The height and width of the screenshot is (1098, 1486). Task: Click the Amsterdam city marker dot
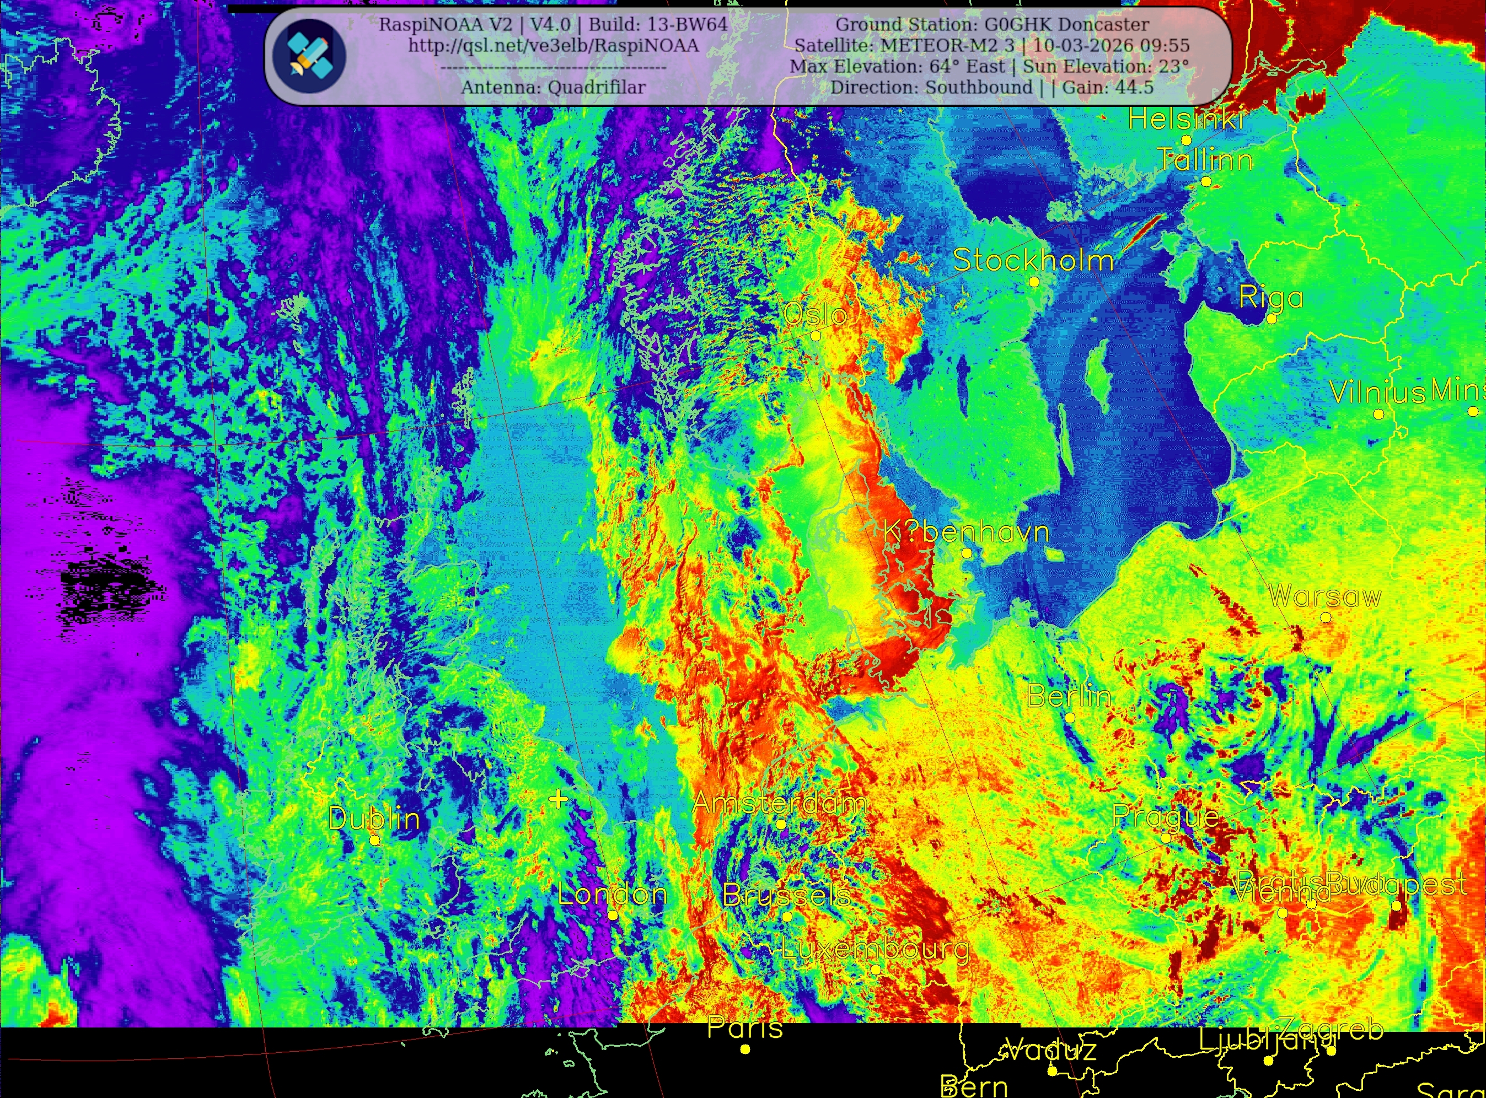pyautogui.click(x=781, y=824)
